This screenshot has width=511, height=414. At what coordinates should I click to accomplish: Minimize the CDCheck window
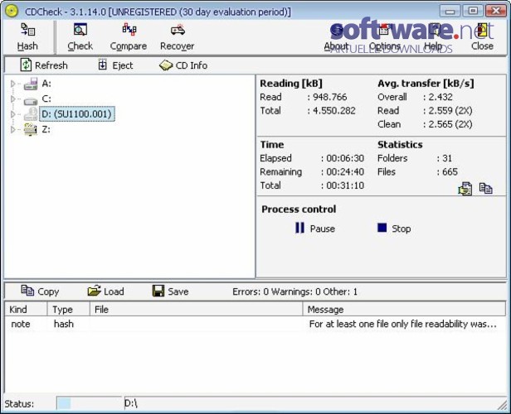point(450,11)
